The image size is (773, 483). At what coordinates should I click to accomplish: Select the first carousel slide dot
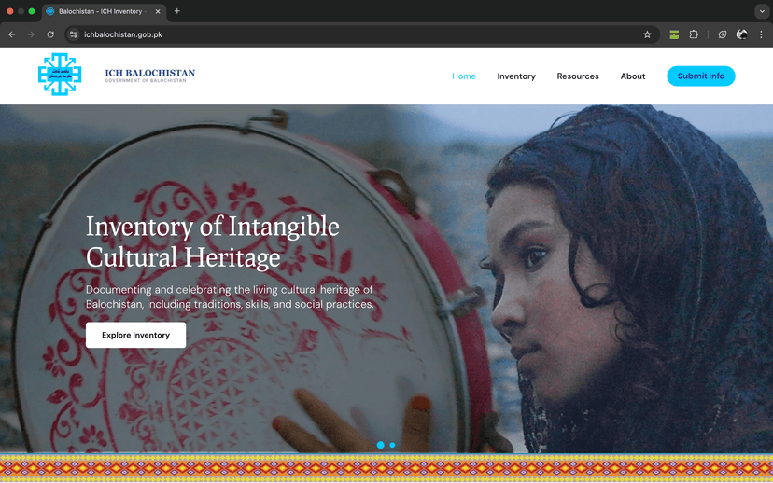380,445
